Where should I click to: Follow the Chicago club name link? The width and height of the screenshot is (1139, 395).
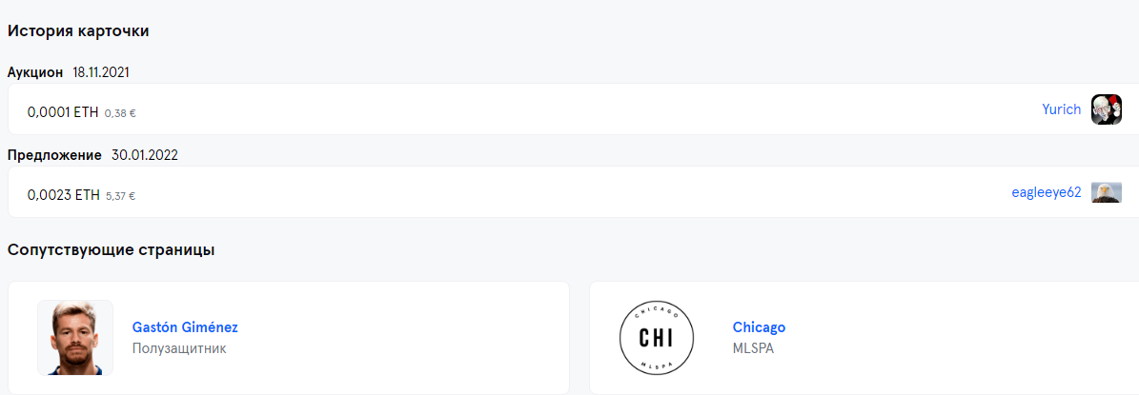(759, 327)
